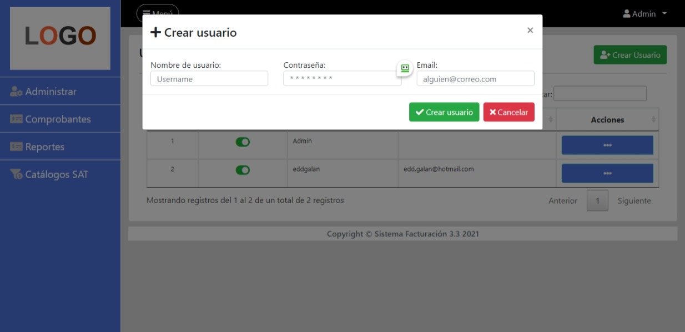Go to Siguiente page
Screen dimensions: 685x332
[x=634, y=200]
